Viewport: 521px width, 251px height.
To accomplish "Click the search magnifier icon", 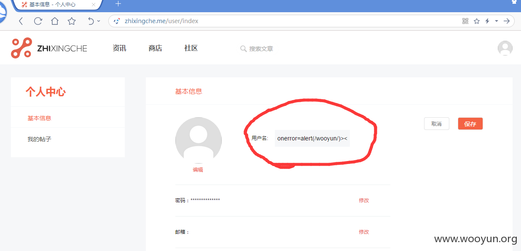I will [x=243, y=49].
